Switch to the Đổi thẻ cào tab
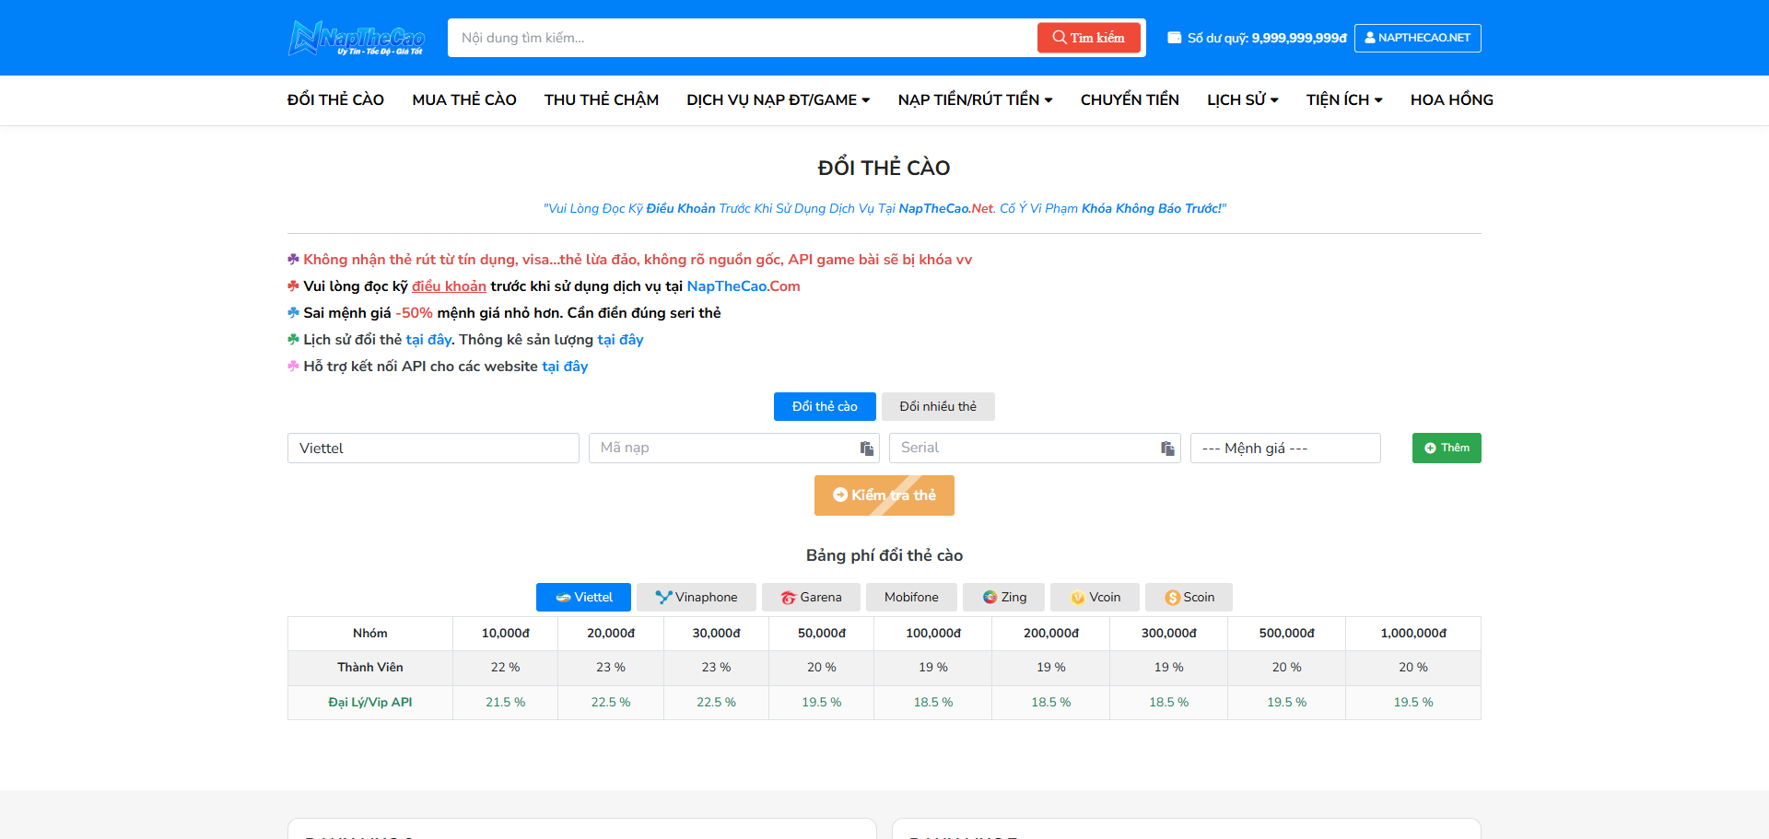1769x839 pixels. (825, 406)
